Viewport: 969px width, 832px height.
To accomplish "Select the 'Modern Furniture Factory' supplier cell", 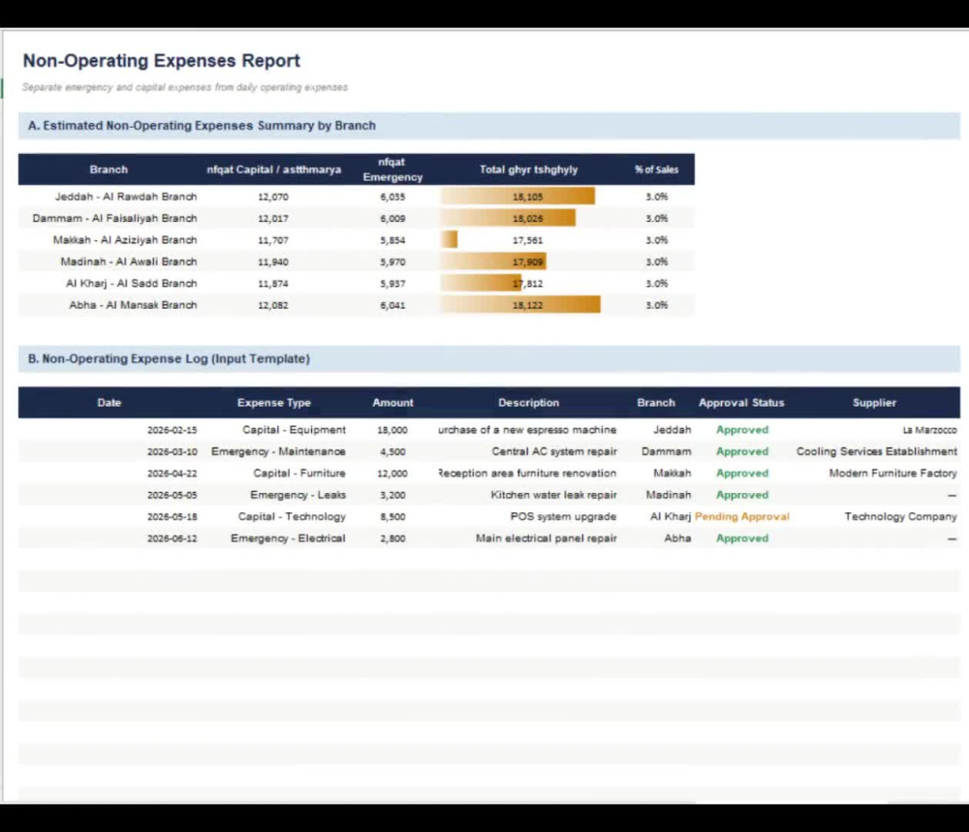I will (893, 473).
